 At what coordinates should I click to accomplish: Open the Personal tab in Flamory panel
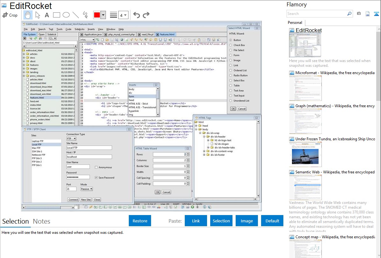click(x=295, y=23)
